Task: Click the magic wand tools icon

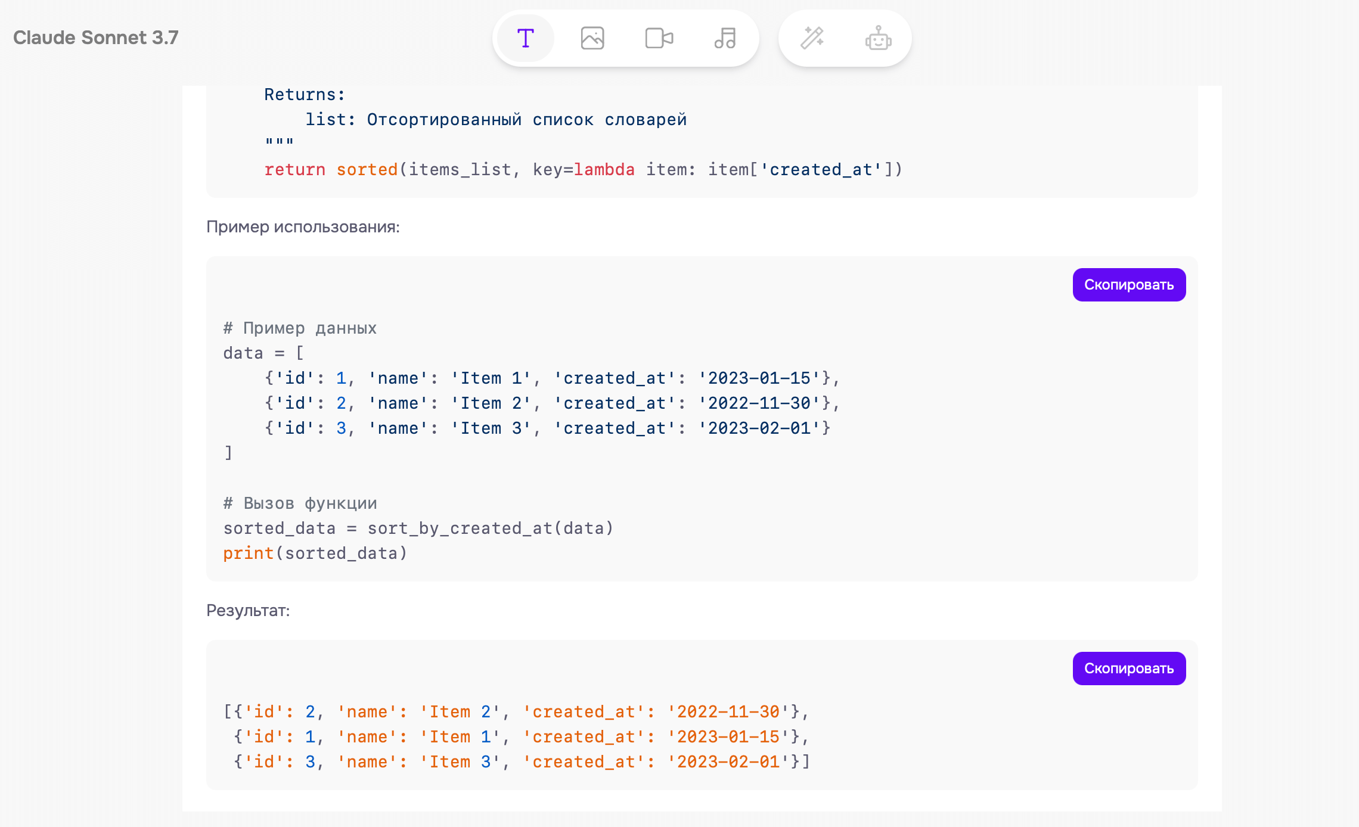Action: (812, 38)
